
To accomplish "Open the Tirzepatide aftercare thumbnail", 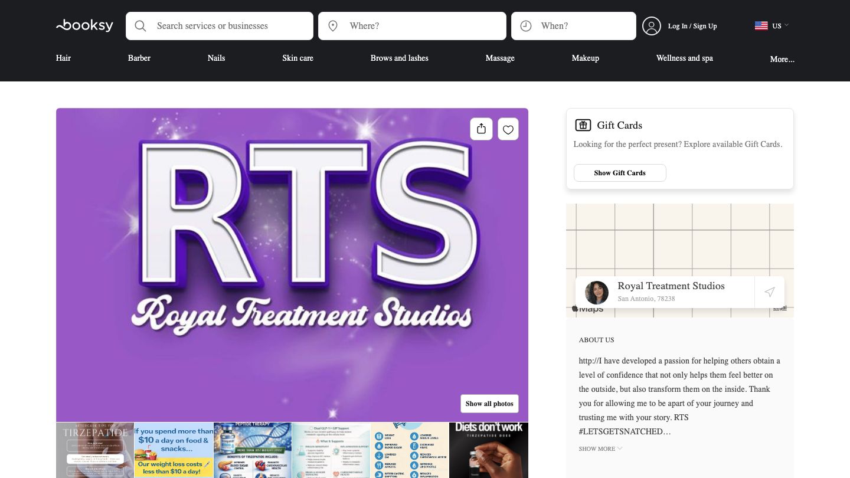I will click(x=95, y=450).
